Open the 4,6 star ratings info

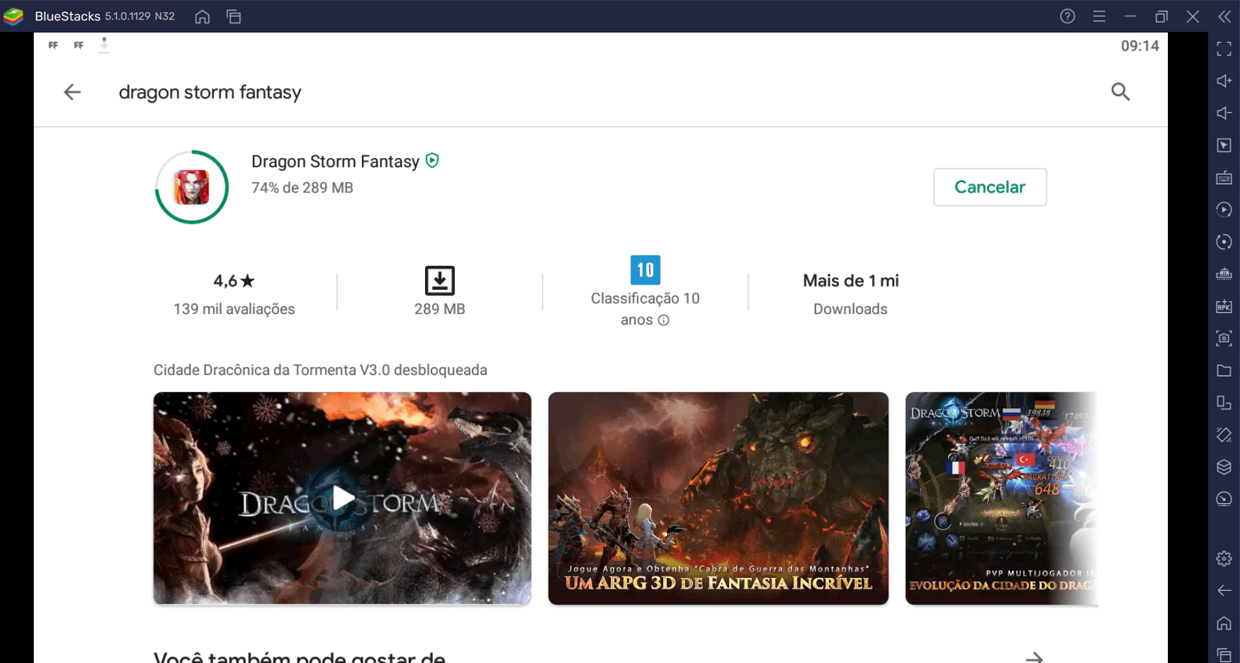[x=234, y=281]
